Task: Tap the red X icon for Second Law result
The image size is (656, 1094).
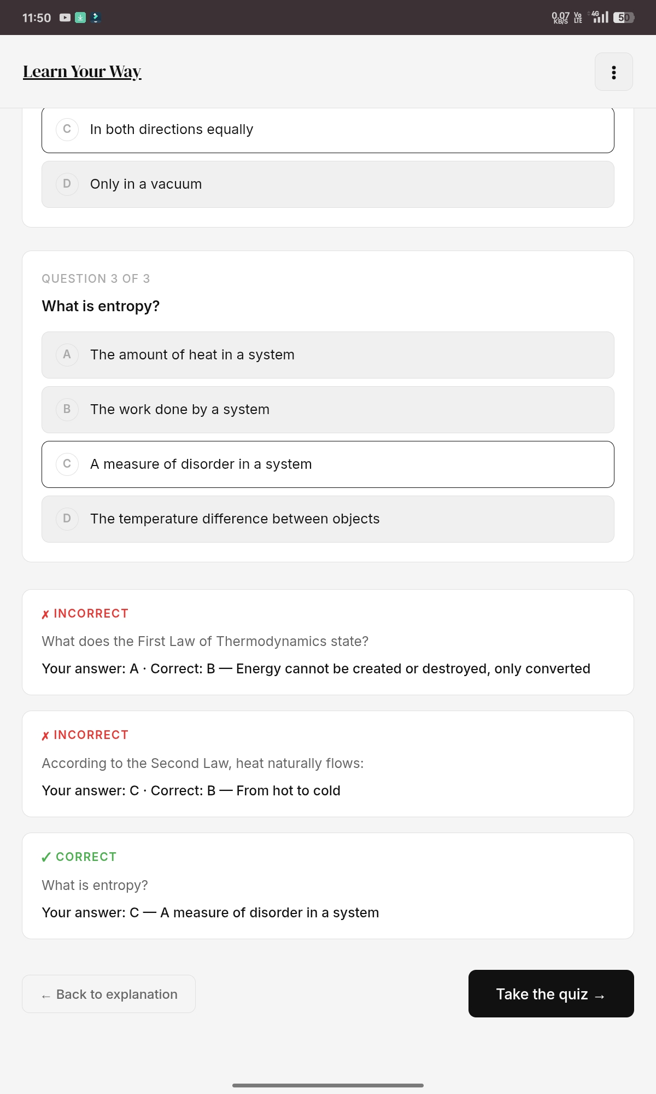Action: click(45, 736)
